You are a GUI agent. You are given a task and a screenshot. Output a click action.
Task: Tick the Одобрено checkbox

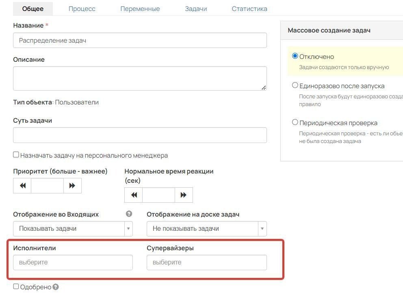(16, 286)
